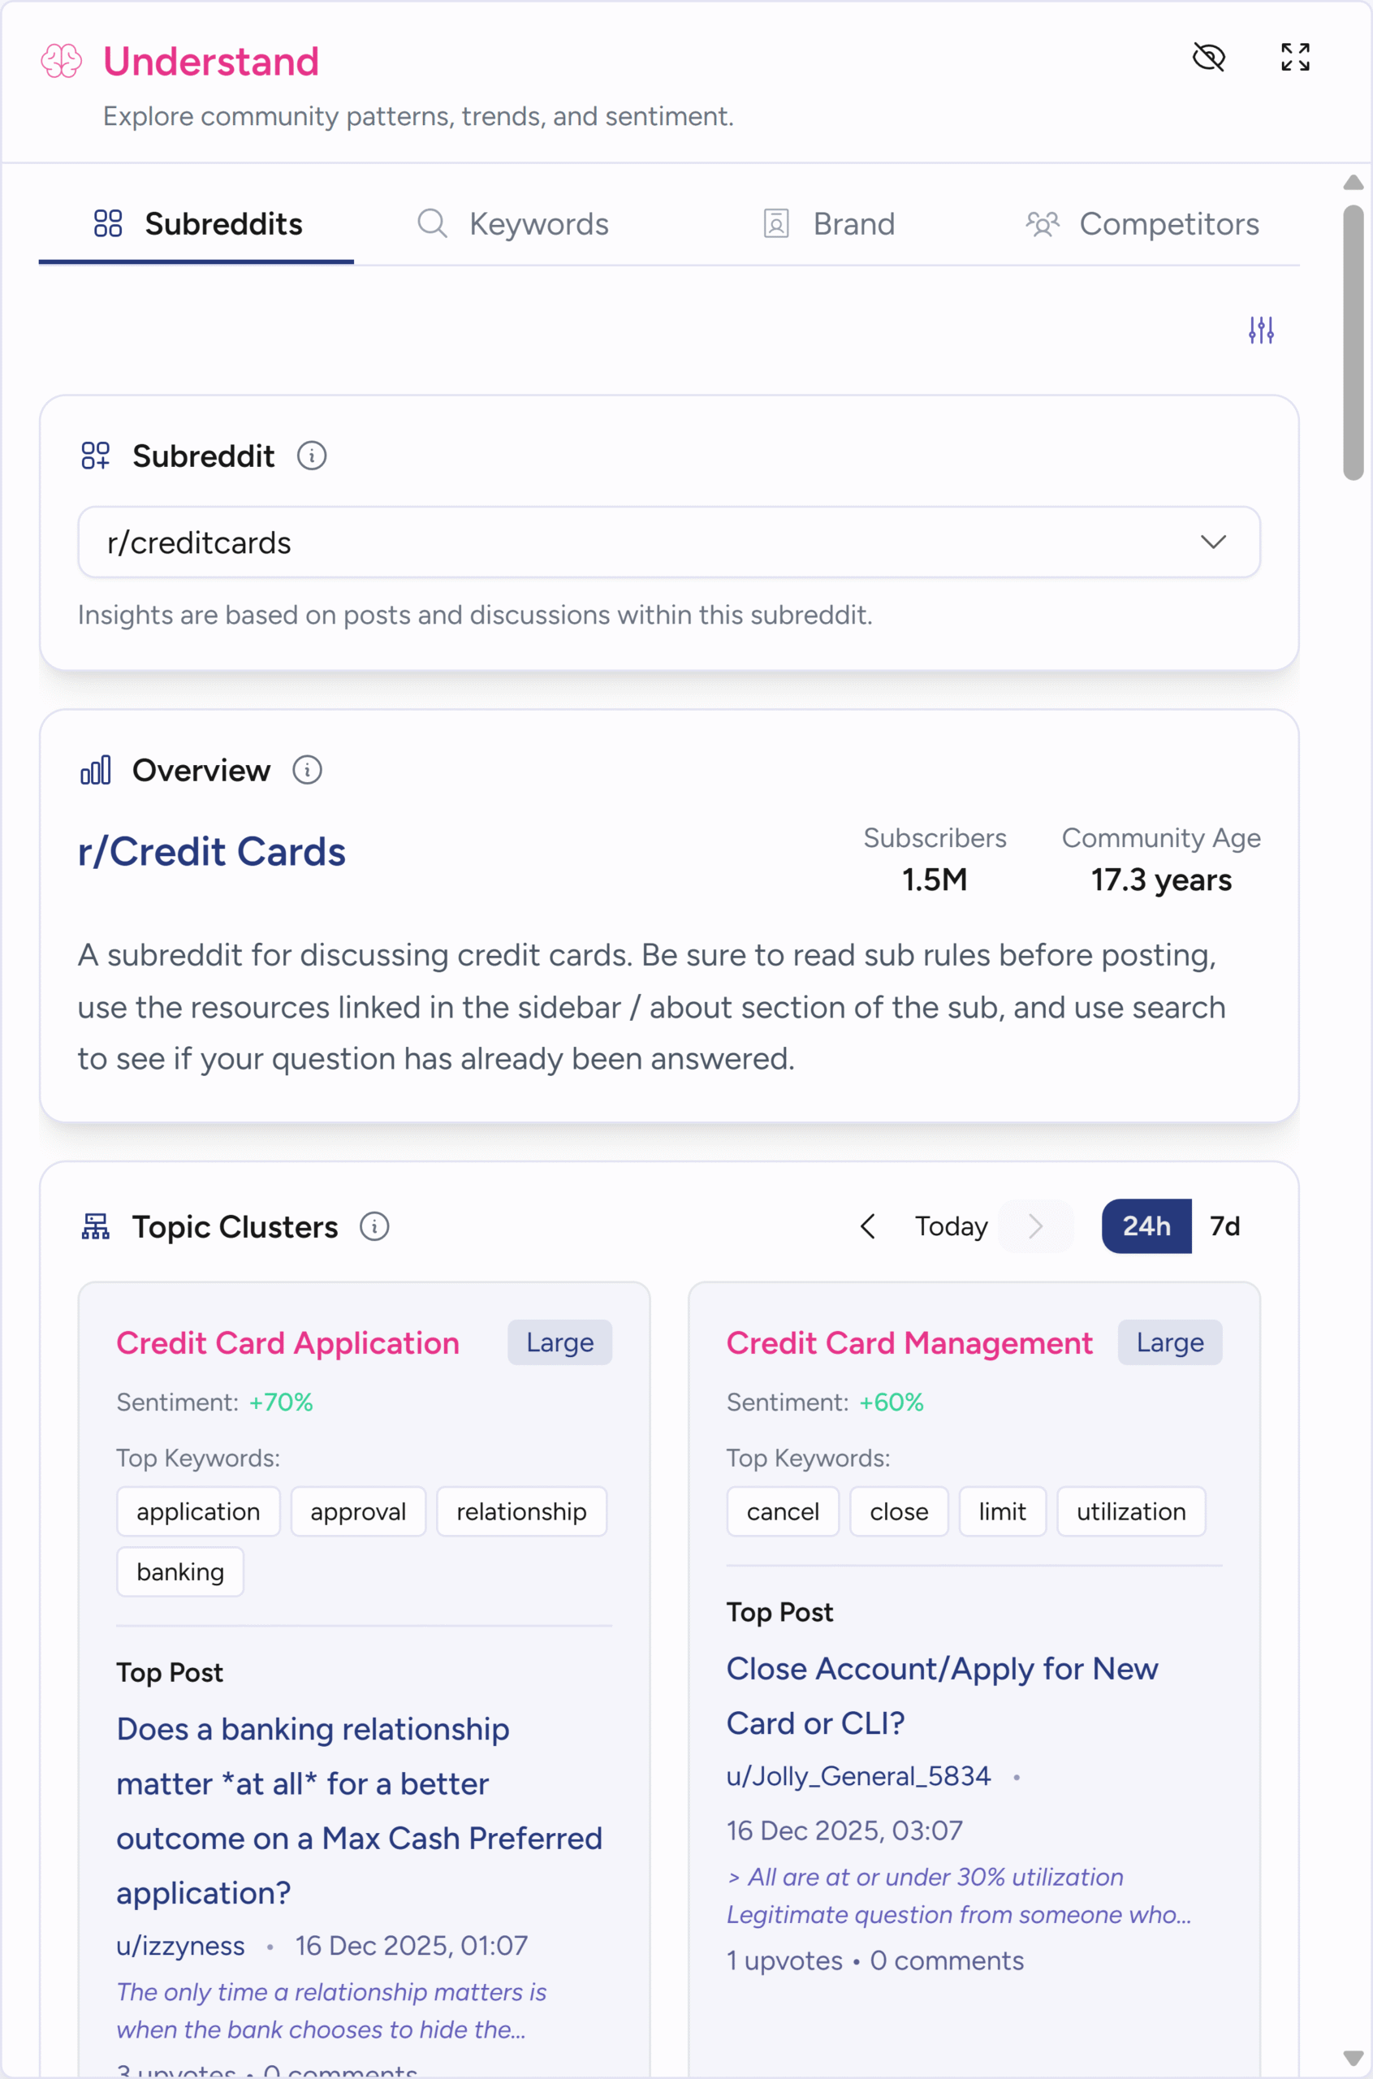Open the filter sliders settings icon
The height and width of the screenshot is (2079, 1373).
[1261, 331]
